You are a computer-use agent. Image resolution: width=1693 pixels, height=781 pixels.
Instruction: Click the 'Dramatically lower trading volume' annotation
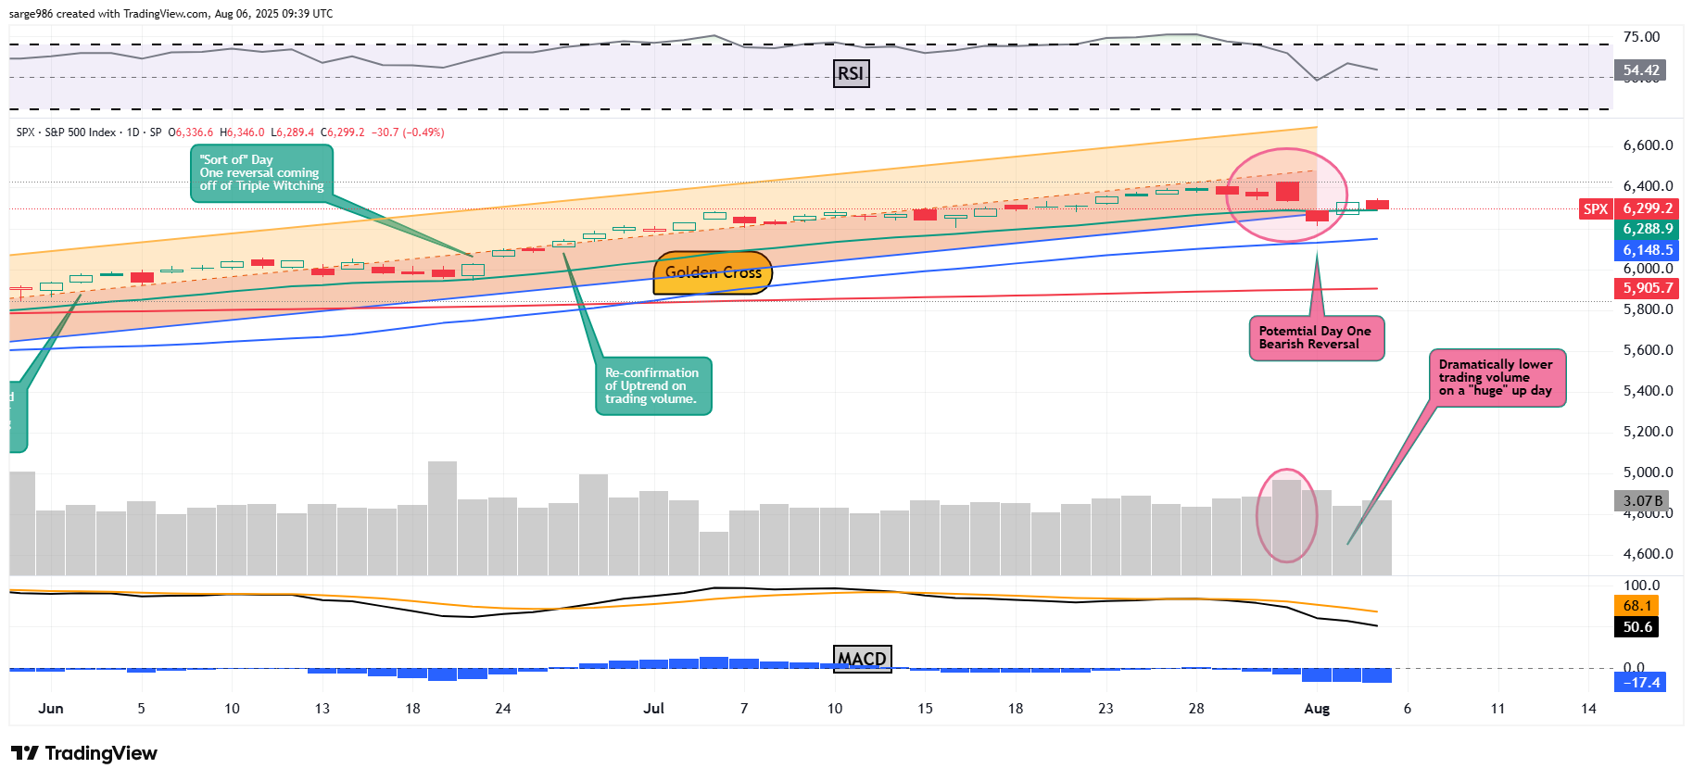tap(1497, 378)
